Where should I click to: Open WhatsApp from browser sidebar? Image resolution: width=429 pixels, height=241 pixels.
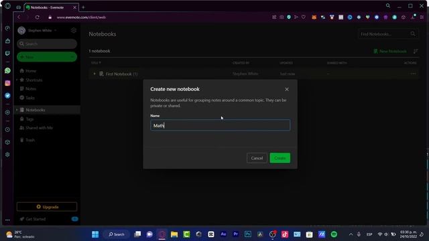pos(7,70)
